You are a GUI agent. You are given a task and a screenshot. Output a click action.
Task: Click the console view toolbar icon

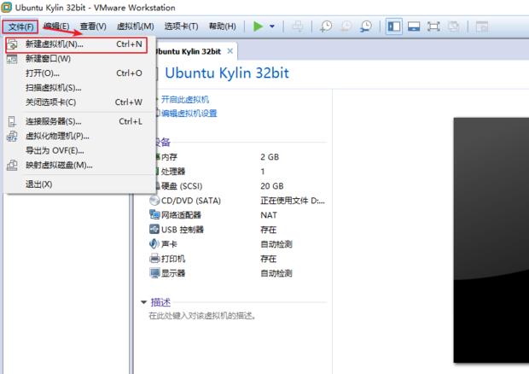[x=482, y=26]
